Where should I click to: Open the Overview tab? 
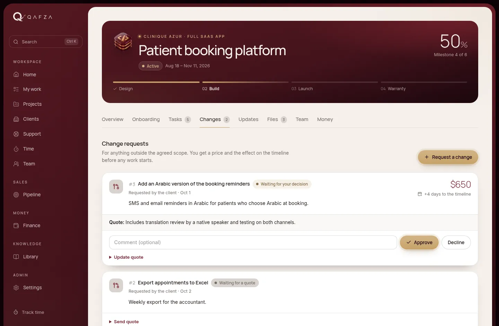[x=113, y=119]
